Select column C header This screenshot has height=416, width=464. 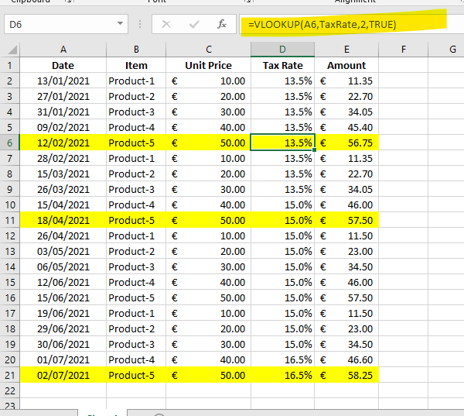point(209,50)
